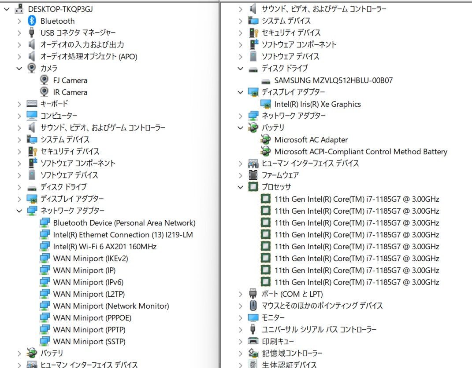The width and height of the screenshot is (472, 368).
Task: Click the Microsoft AC Adapter battery icon
Action: click(265, 139)
